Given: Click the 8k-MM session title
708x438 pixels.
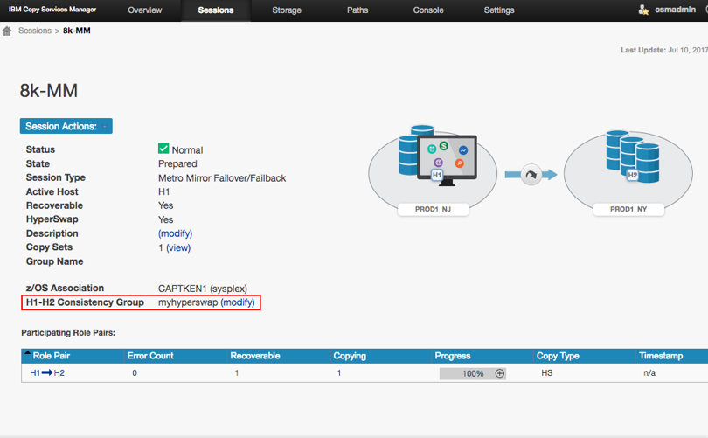Looking at the screenshot, I should (x=49, y=91).
